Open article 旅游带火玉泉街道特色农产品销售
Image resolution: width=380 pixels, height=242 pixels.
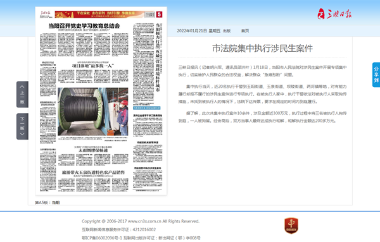(93, 172)
